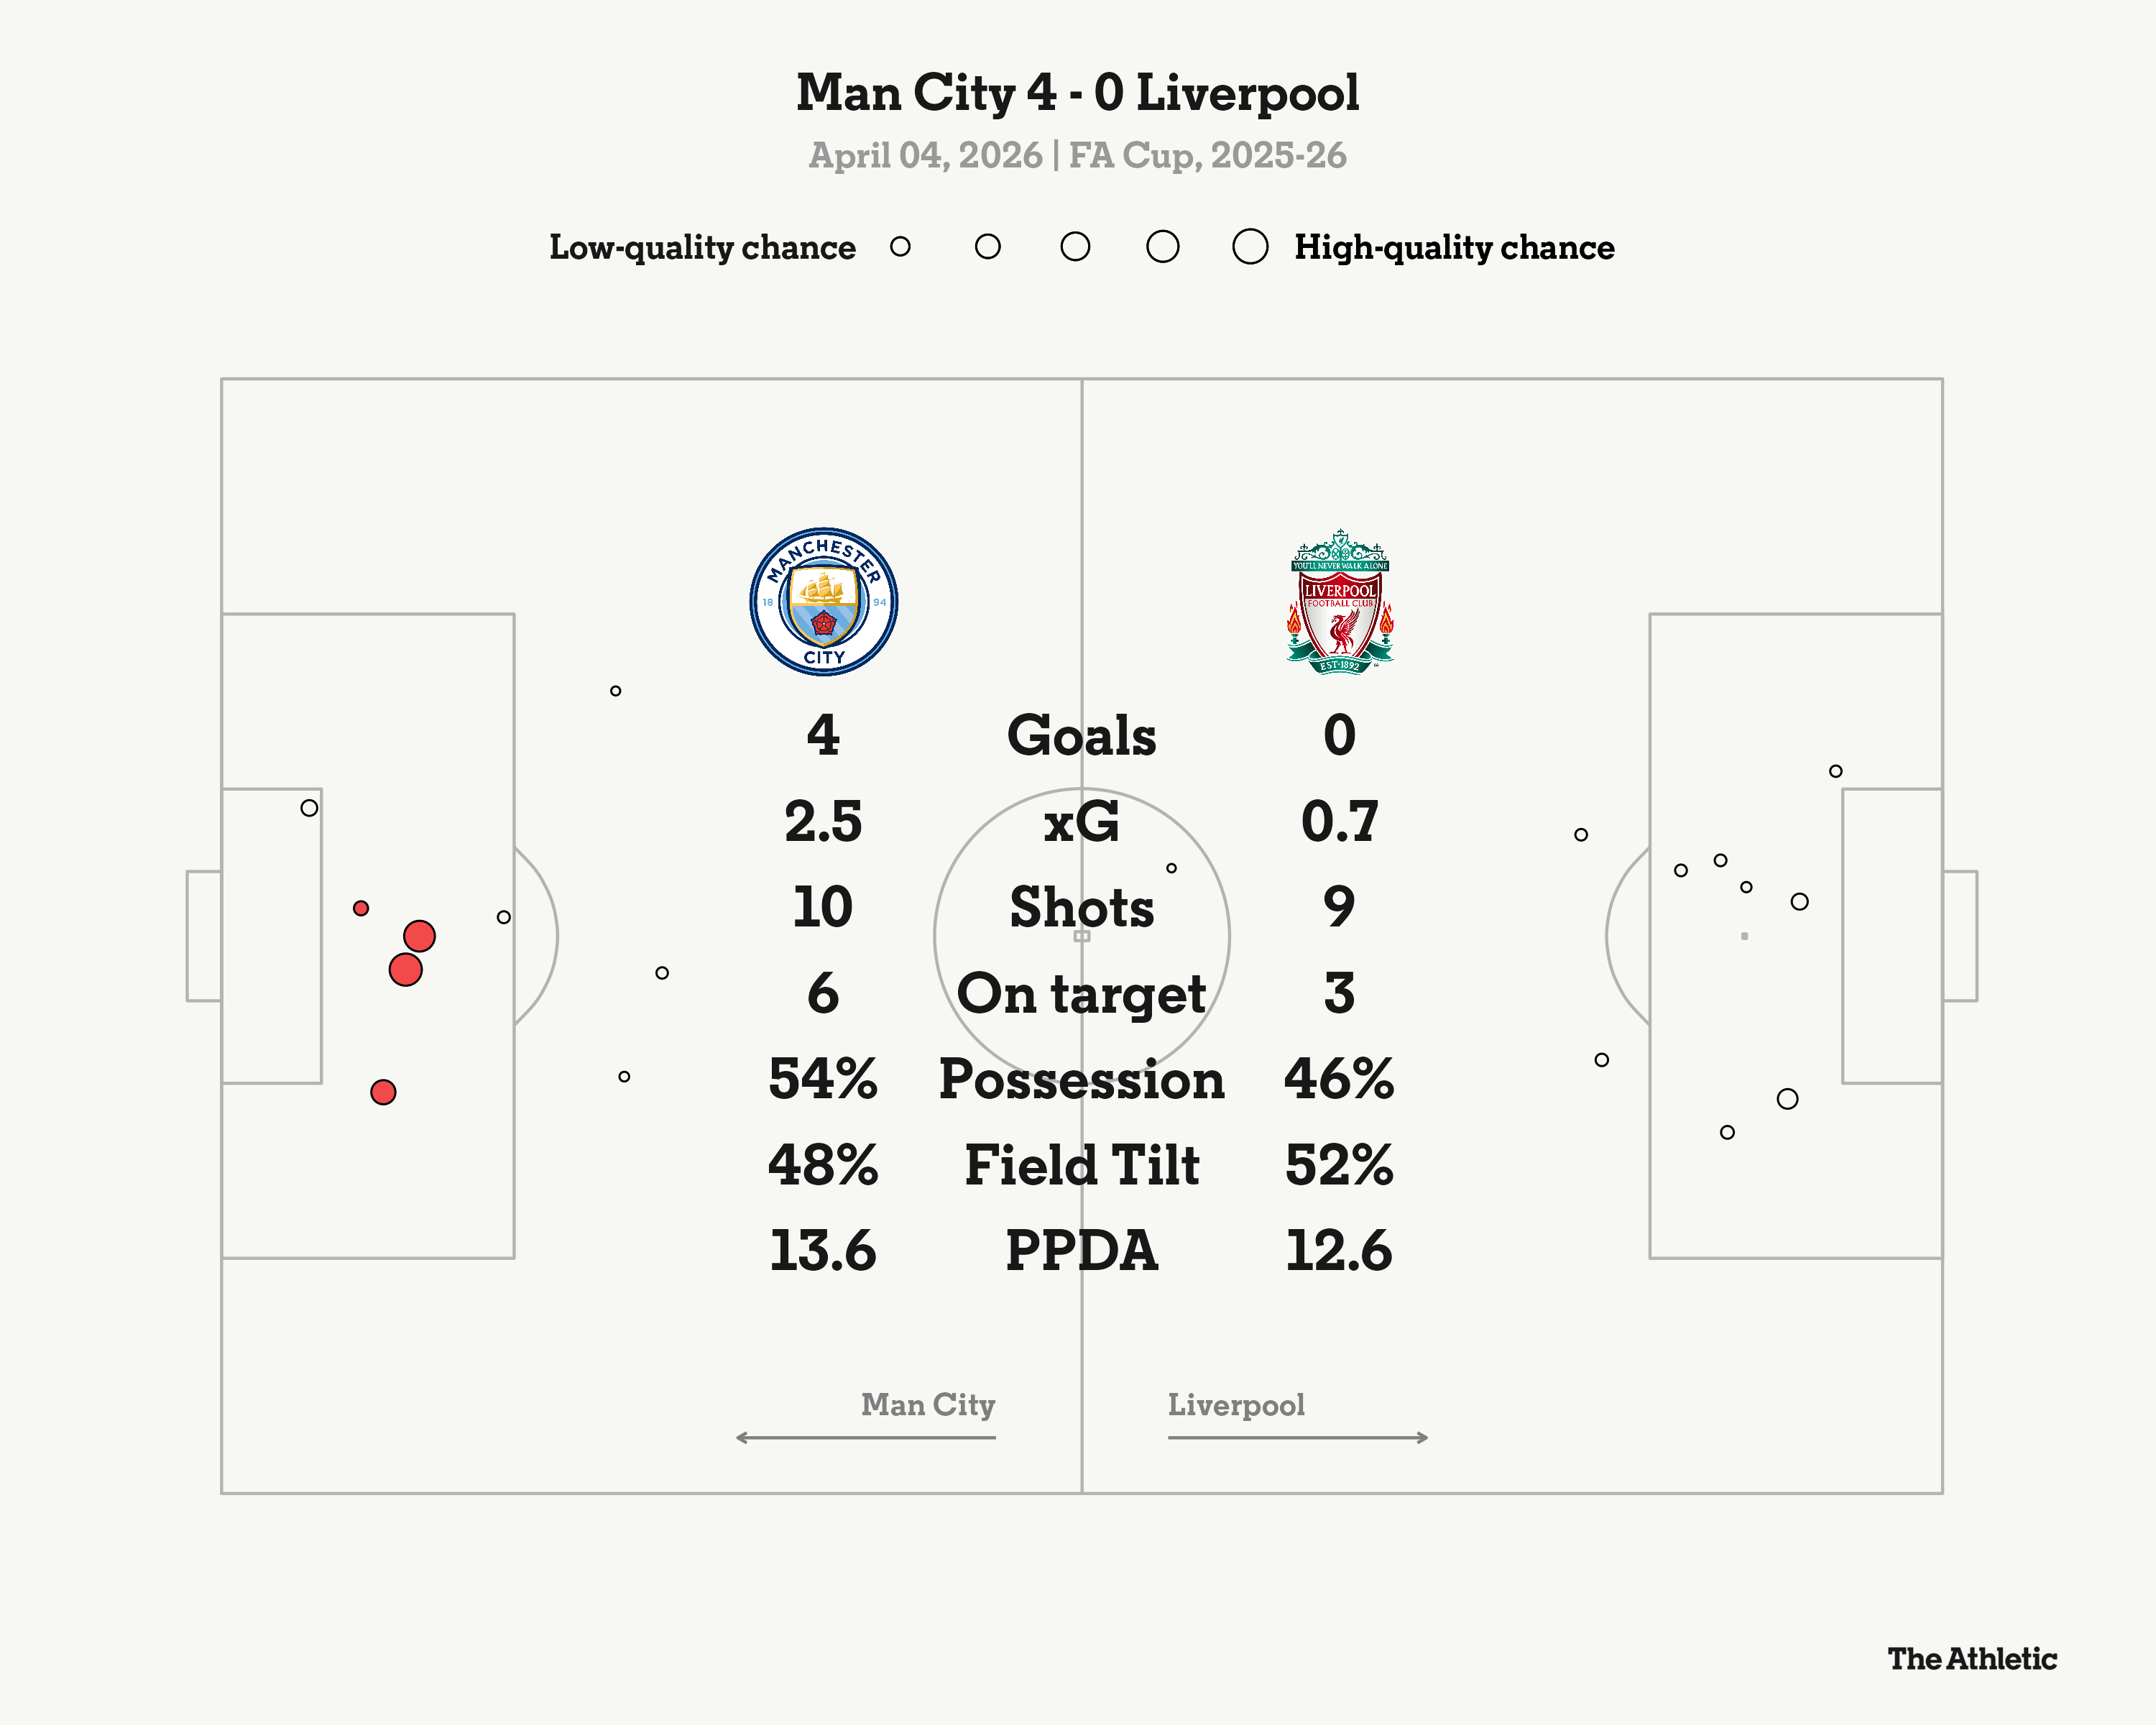Click the Liverpool club crest
Screen dimensions: 2156x1725
pyautogui.click(x=1339, y=601)
